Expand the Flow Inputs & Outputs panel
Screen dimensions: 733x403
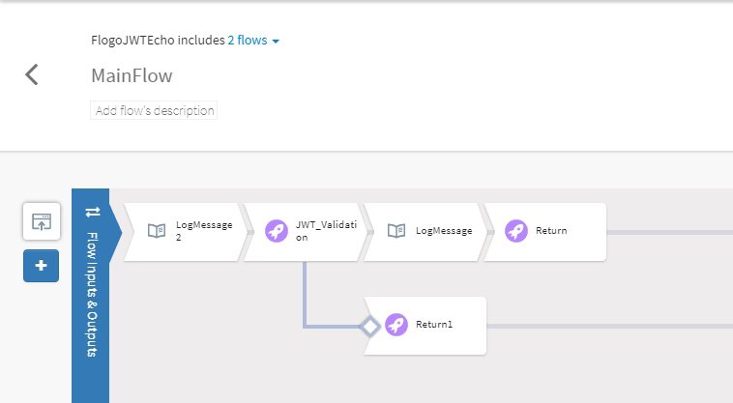[92, 295]
